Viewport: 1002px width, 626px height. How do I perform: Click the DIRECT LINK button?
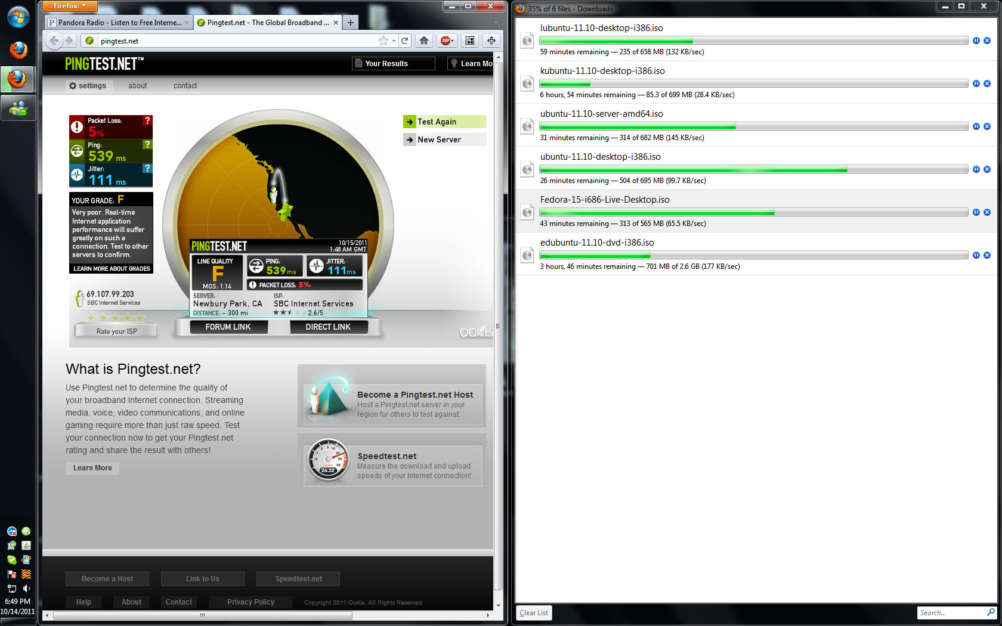coord(328,327)
